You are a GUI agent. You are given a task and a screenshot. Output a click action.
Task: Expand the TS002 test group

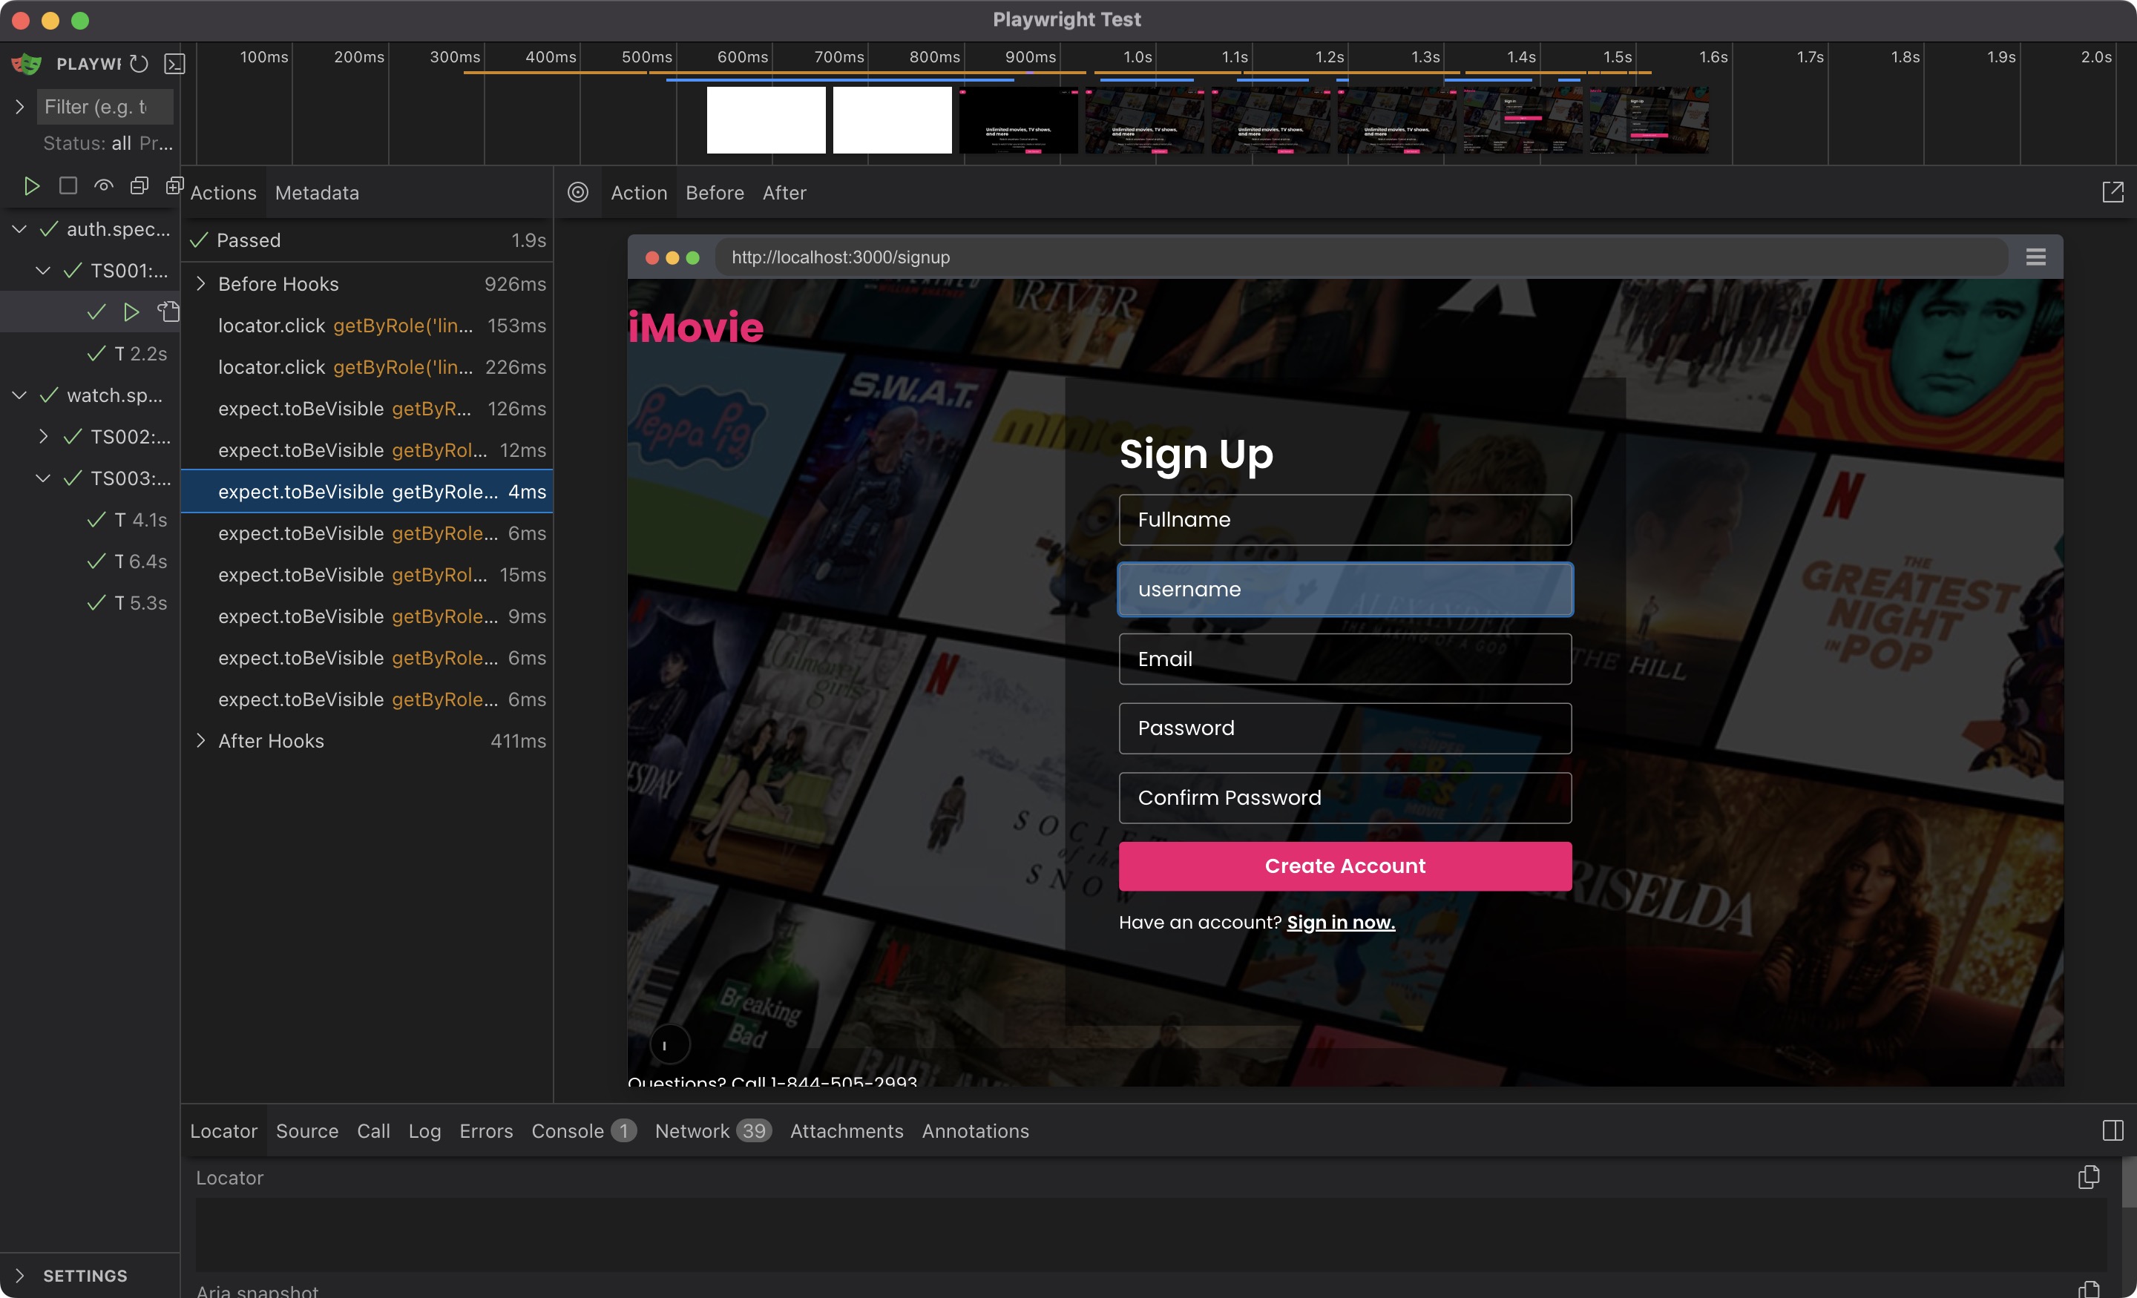click(42, 437)
